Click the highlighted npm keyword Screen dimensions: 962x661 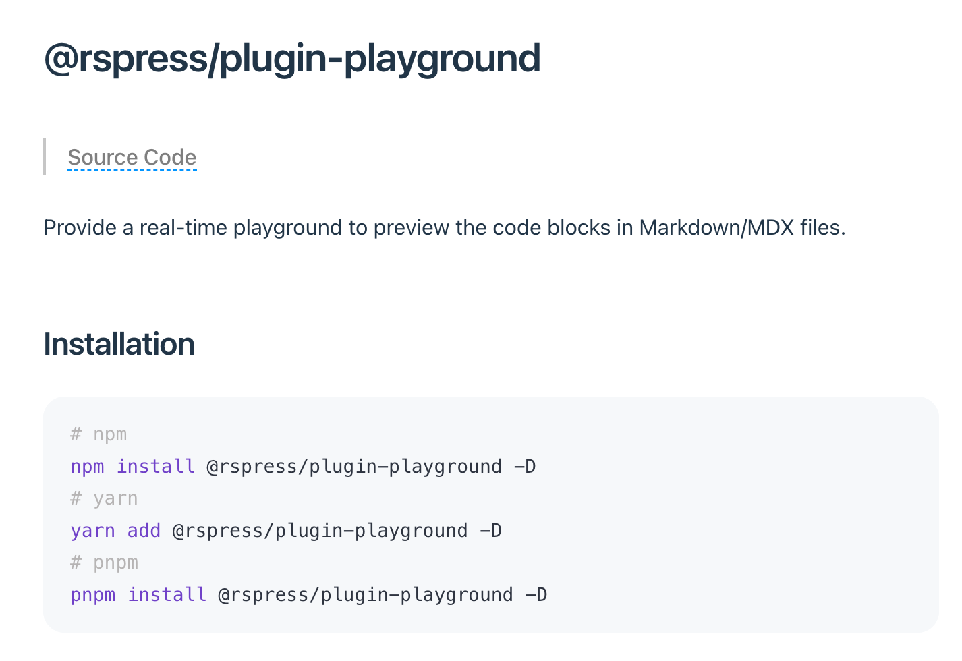tap(87, 466)
